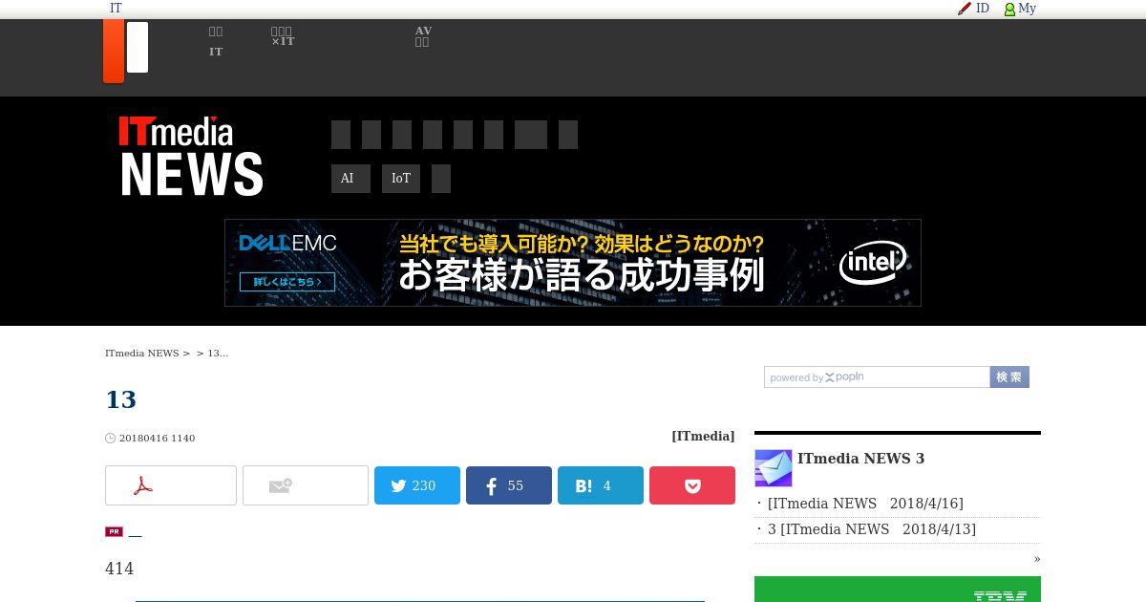Click the » more link under newsletter list
The image size is (1146, 602).
pos(1037,559)
